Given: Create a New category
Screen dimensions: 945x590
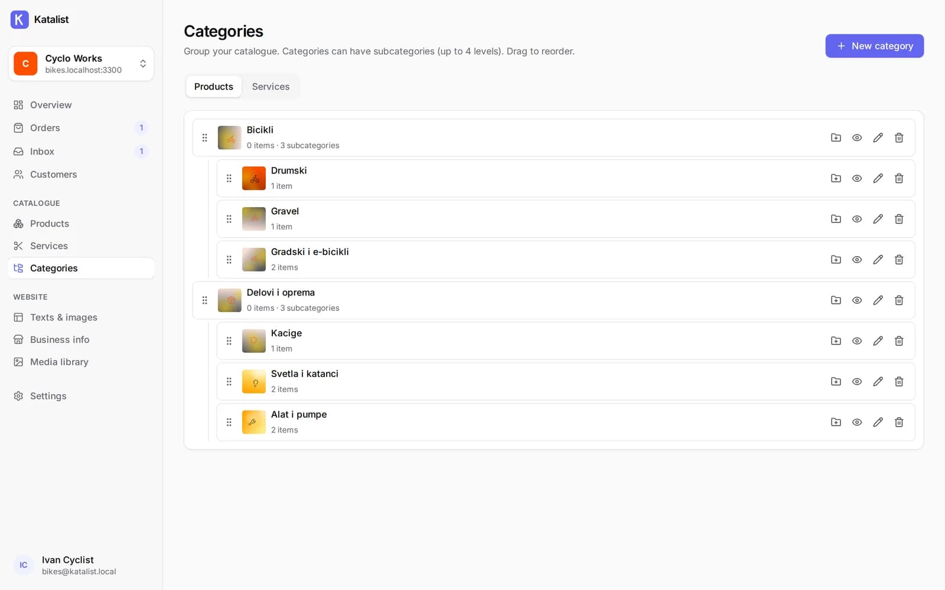Looking at the screenshot, I should (x=874, y=46).
